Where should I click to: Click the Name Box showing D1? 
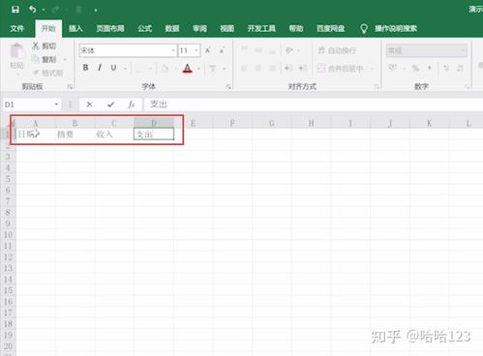pyautogui.click(x=28, y=104)
